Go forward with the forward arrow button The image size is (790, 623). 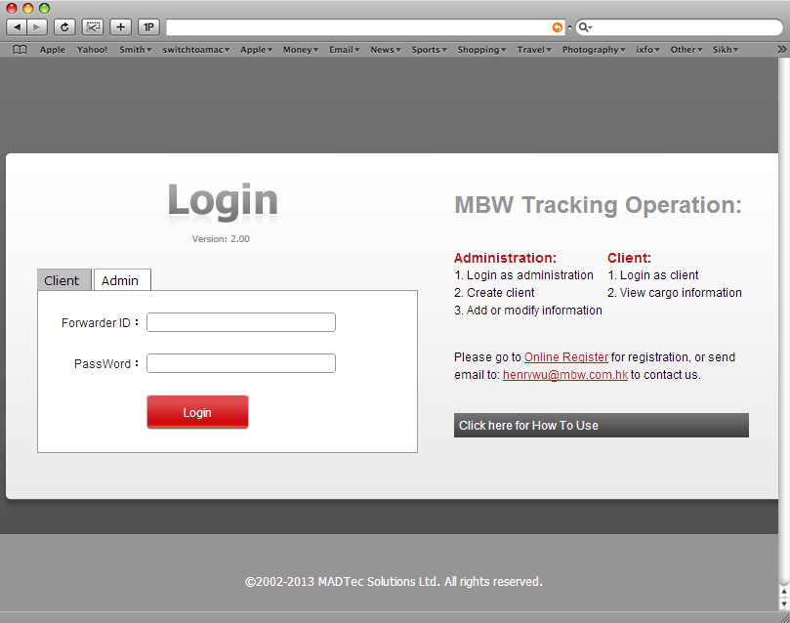pos(37,26)
